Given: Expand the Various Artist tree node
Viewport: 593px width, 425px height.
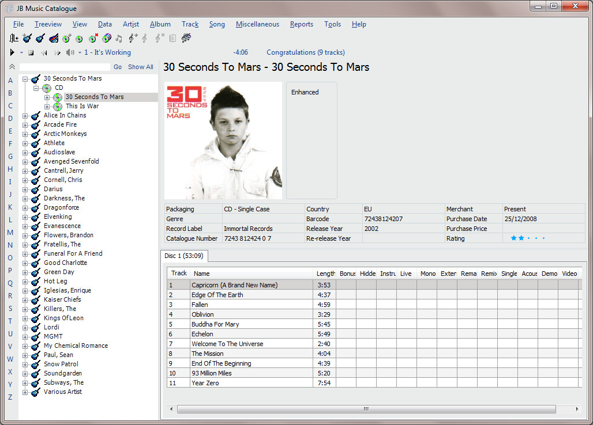Looking at the screenshot, I should pyautogui.click(x=25, y=392).
